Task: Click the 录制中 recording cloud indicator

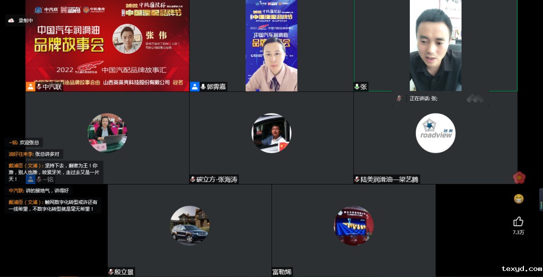Action: coord(11,21)
